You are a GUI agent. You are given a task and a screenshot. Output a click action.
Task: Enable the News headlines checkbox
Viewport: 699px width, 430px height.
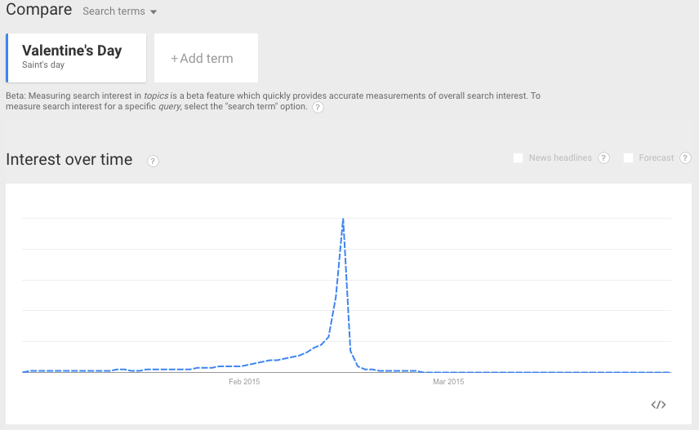(518, 158)
